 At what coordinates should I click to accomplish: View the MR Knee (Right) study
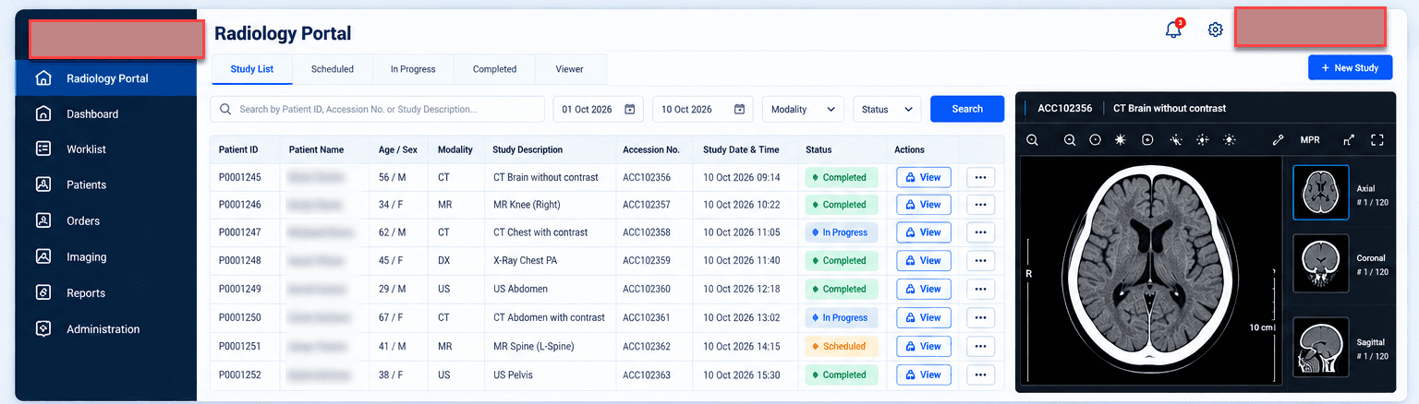(x=924, y=205)
